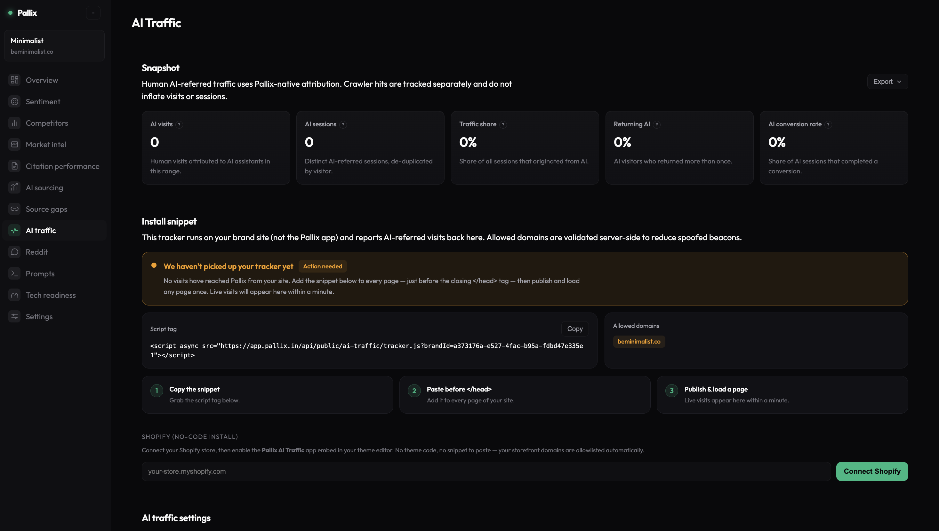Screen dimensions: 939x531
Task: Open Tech readiness page
Action: pos(54,295)
